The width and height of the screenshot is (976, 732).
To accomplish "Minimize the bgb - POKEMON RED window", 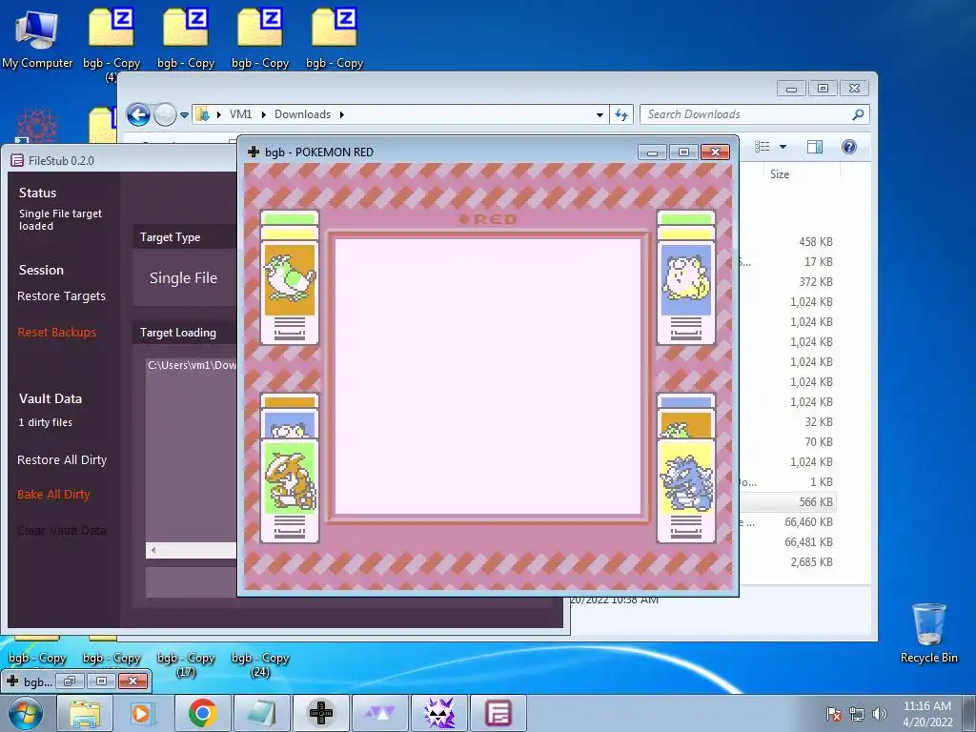I will pos(652,152).
